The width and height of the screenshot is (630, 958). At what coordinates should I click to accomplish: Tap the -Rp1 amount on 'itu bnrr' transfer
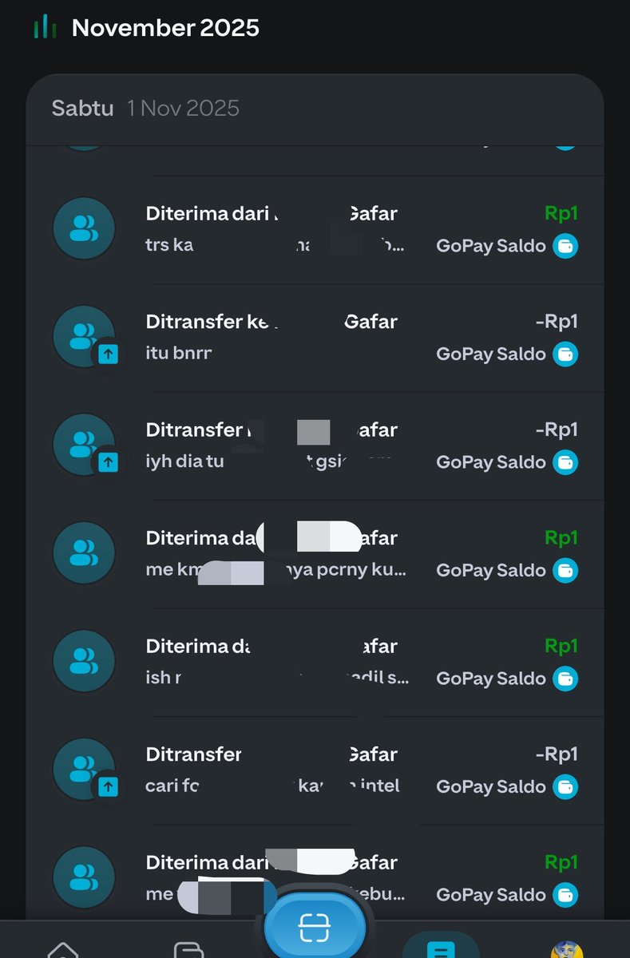click(x=557, y=322)
